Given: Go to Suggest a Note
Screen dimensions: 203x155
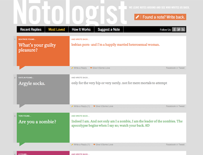Looking at the screenshot, I should point(109,29).
